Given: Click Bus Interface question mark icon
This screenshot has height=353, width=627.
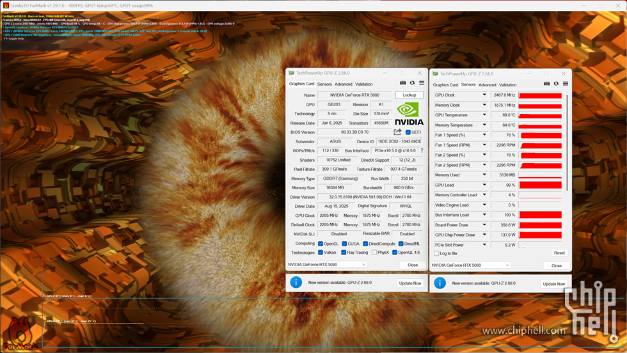Looking at the screenshot, I should tap(422, 151).
